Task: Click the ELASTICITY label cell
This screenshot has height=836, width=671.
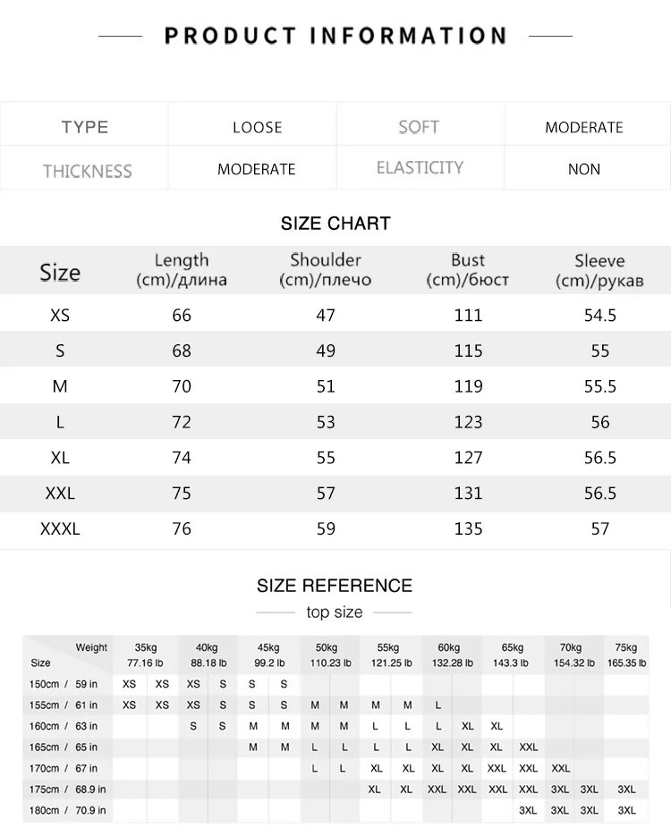Action: (420, 167)
